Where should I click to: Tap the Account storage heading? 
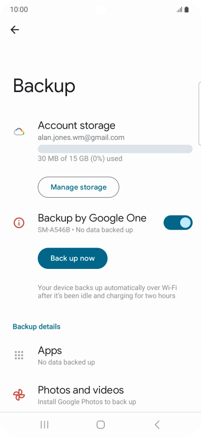[x=76, y=125]
